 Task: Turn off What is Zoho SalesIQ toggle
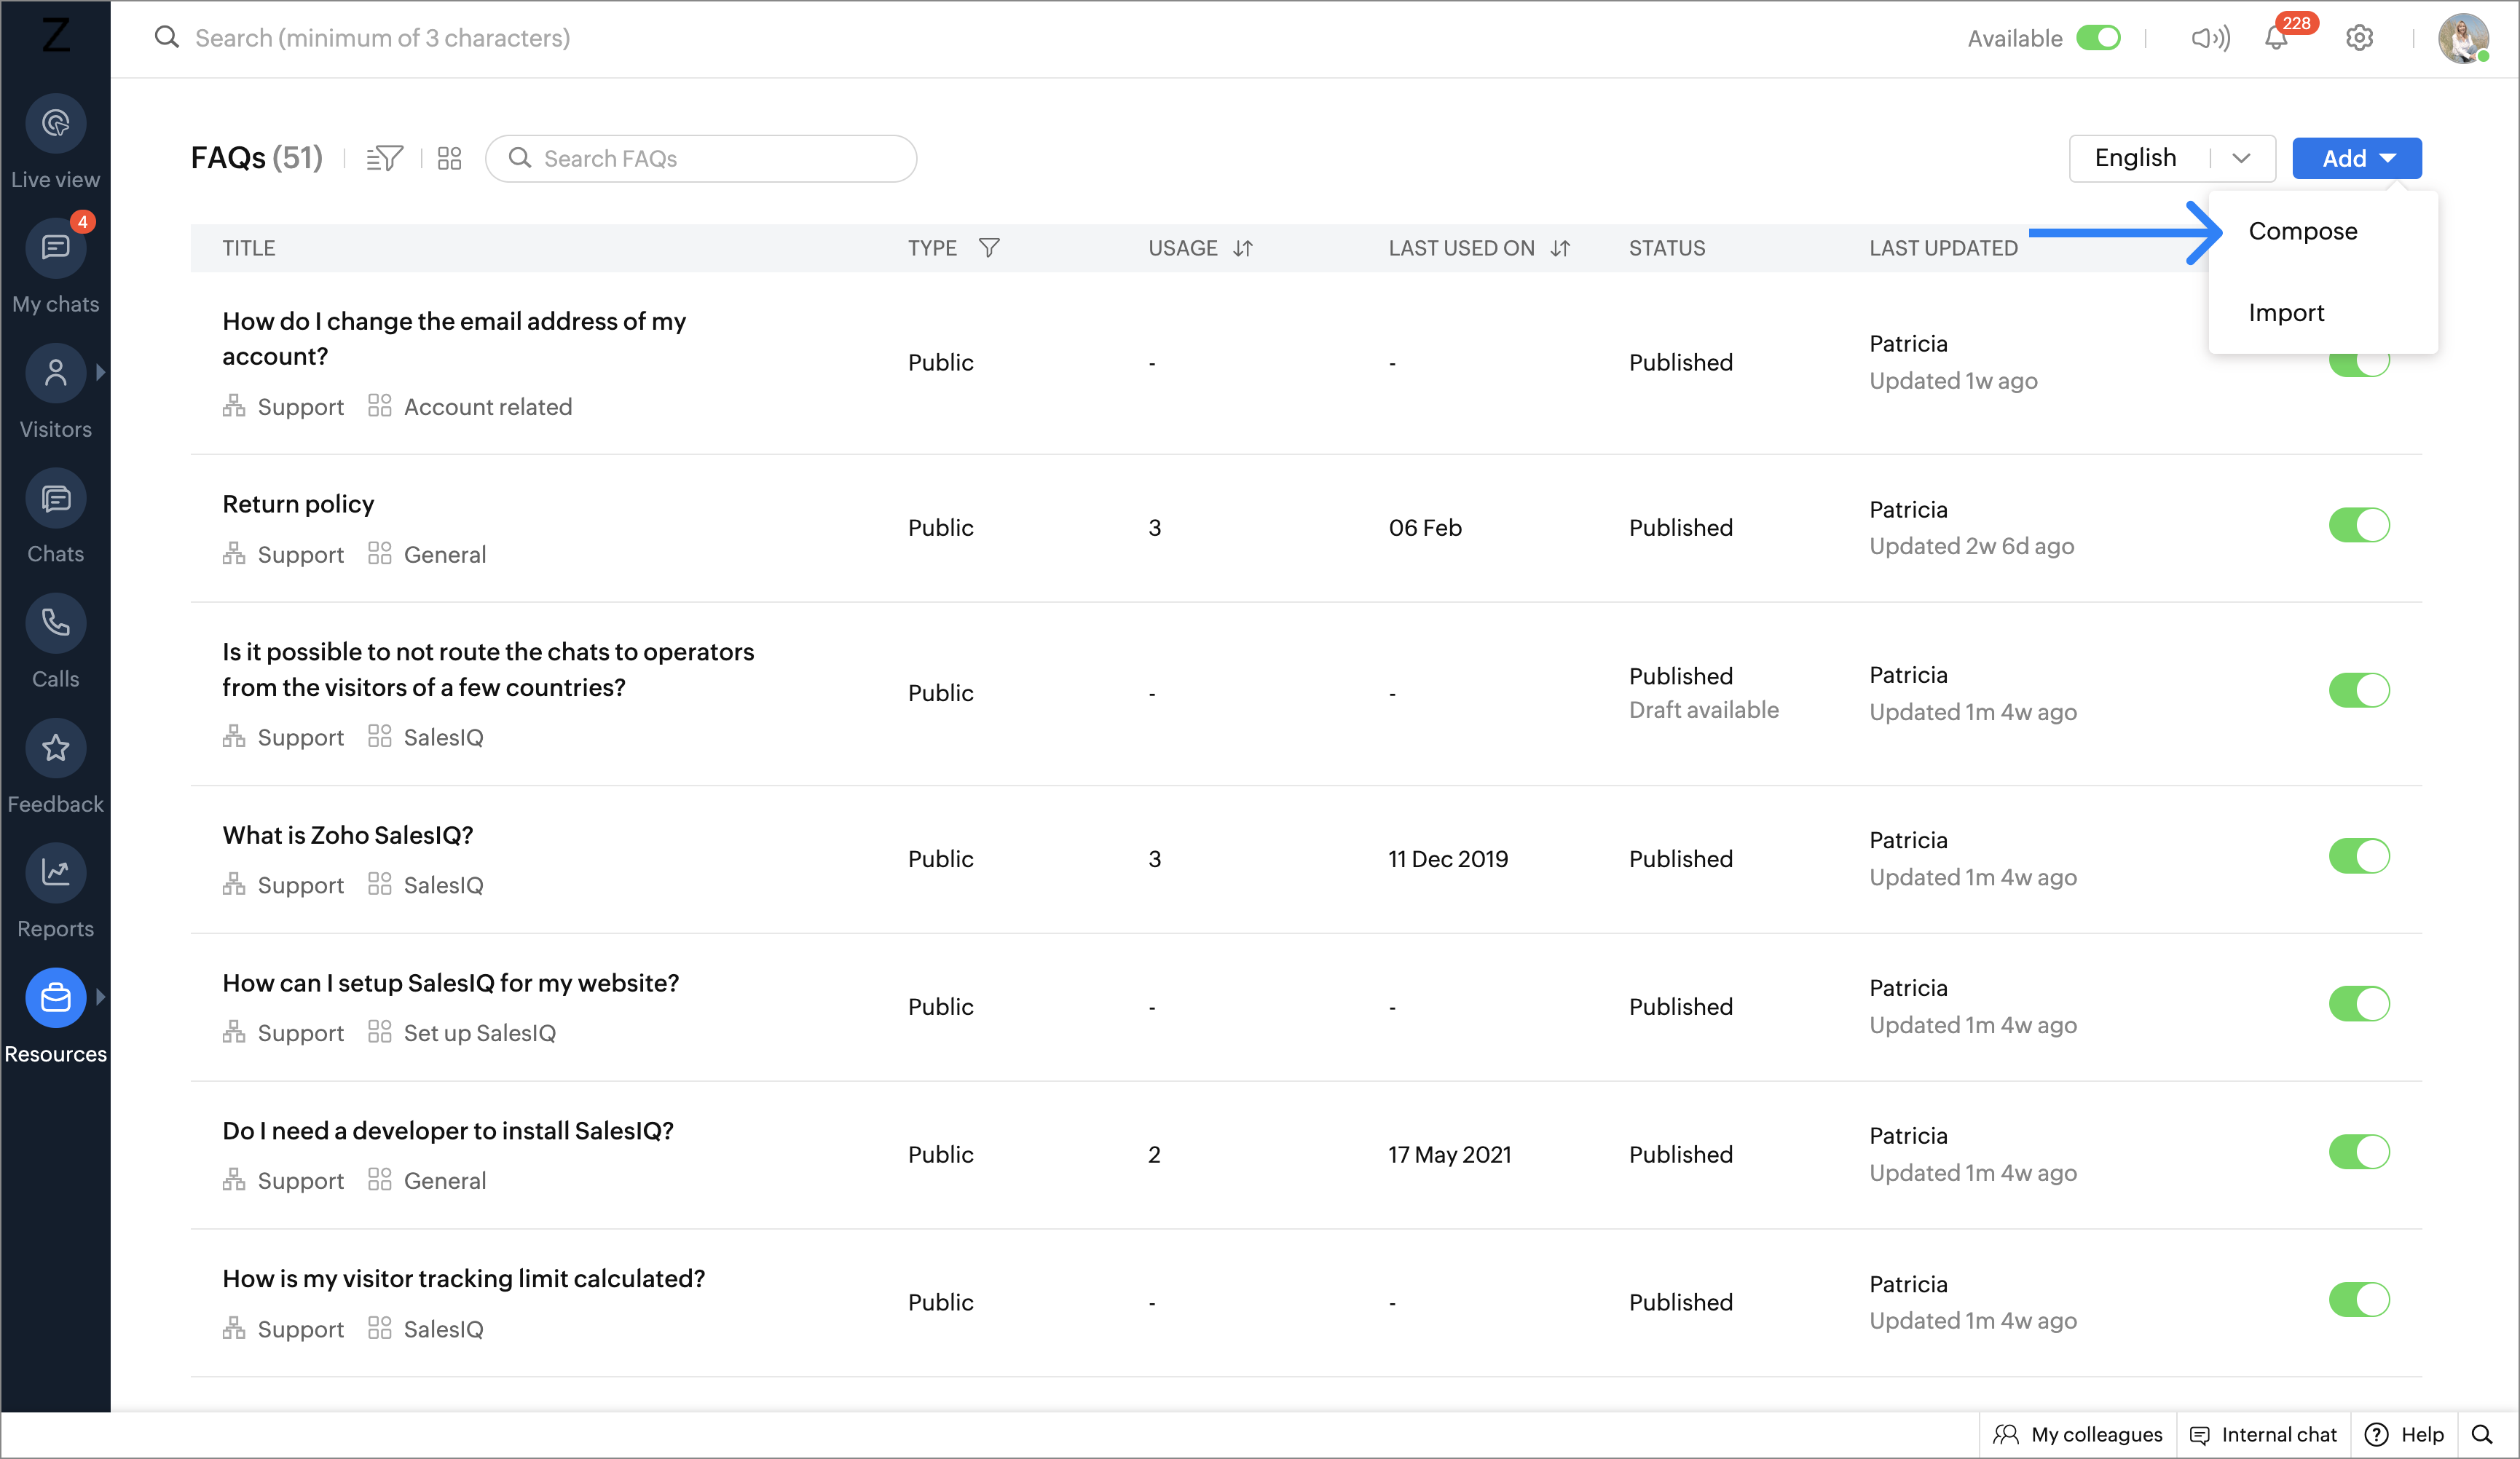coord(2358,856)
